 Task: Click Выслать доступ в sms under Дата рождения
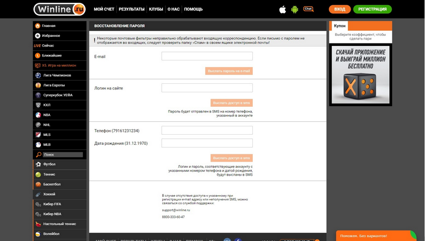[x=232, y=158]
